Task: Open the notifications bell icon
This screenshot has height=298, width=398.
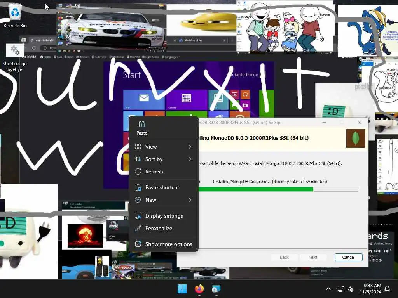Action: coord(388,289)
